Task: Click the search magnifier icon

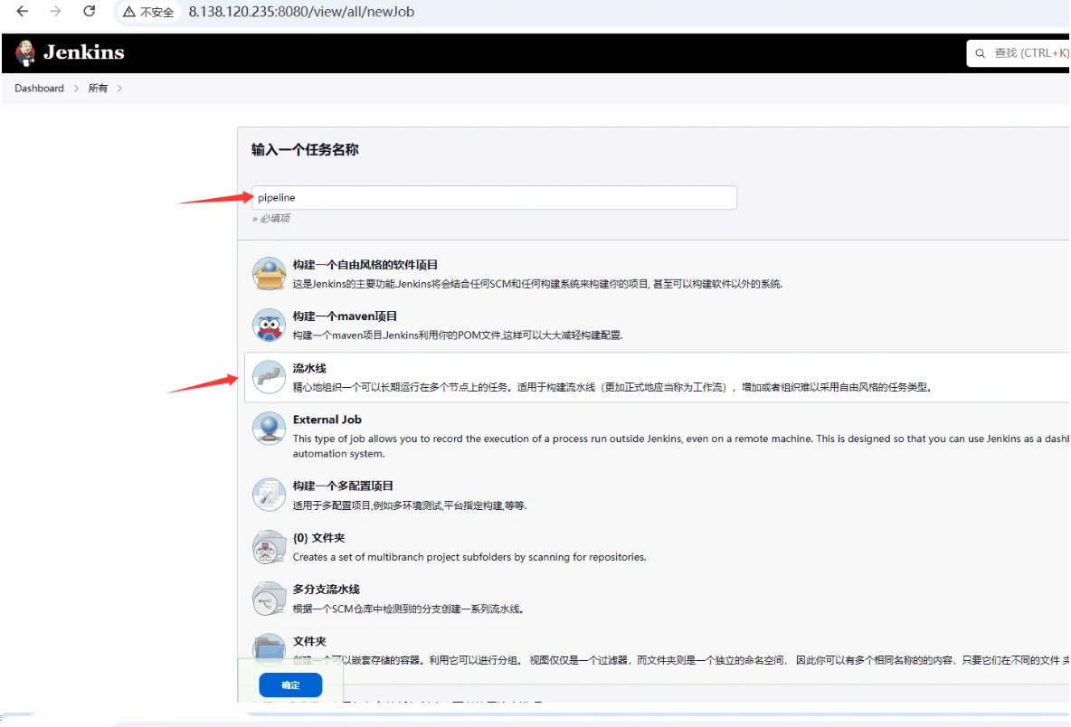Action: [981, 53]
